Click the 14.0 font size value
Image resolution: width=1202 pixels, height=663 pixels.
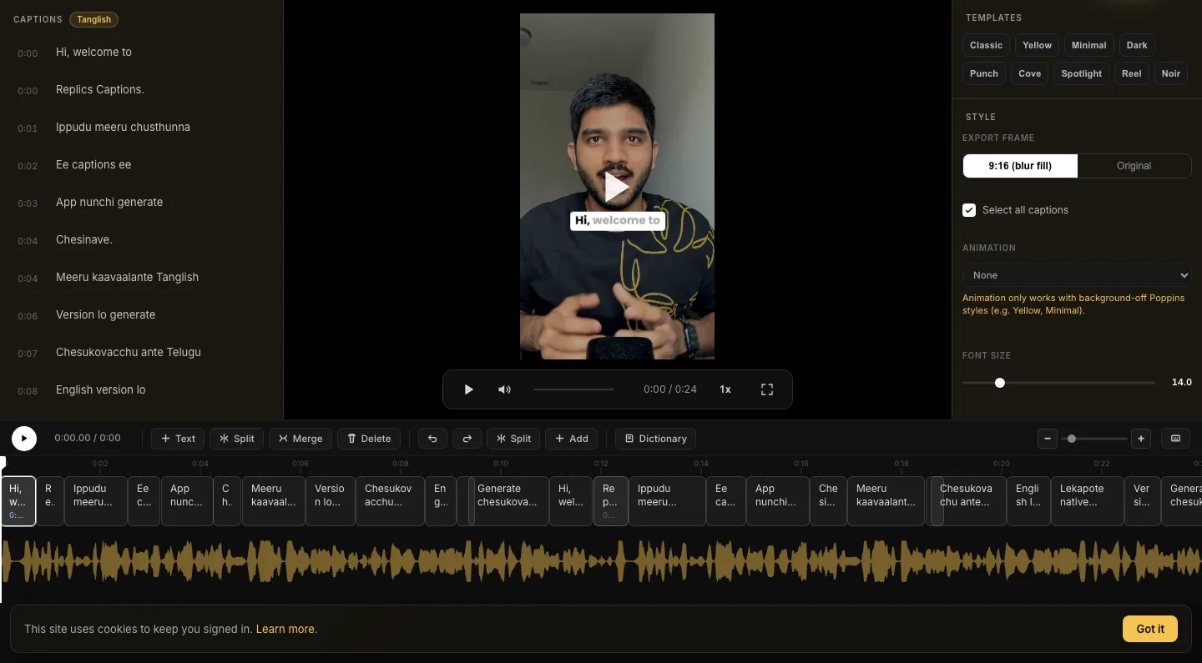point(1181,383)
